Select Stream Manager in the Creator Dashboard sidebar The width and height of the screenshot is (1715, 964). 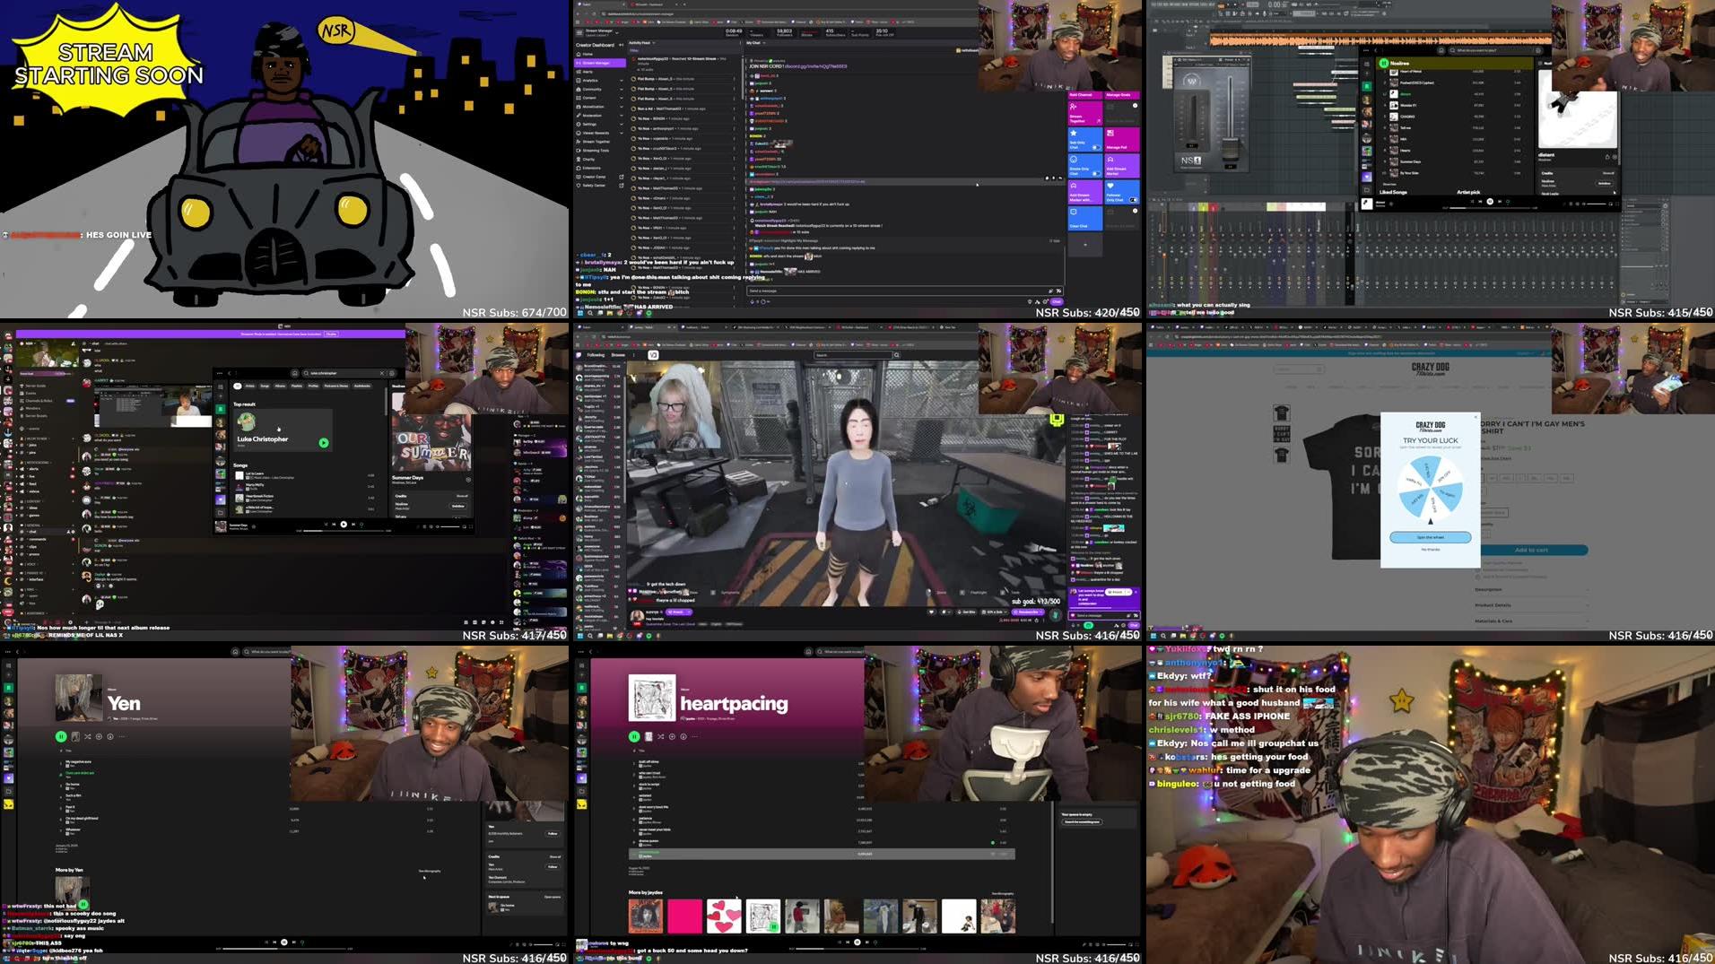click(x=596, y=63)
